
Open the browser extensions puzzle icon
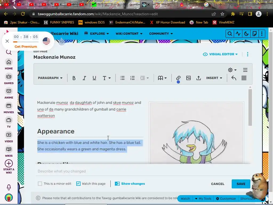pos(233,14)
